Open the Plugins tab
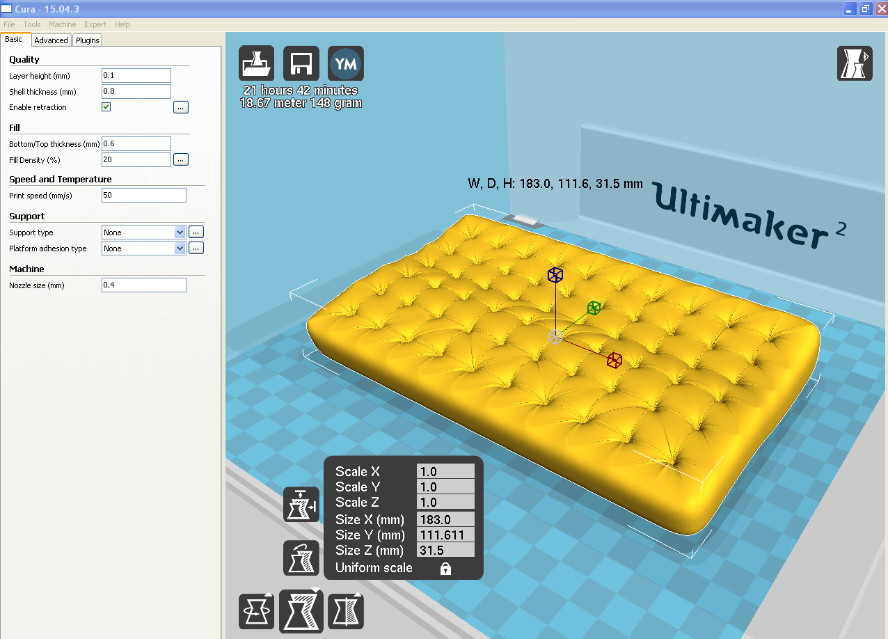The image size is (888, 639). [x=88, y=40]
